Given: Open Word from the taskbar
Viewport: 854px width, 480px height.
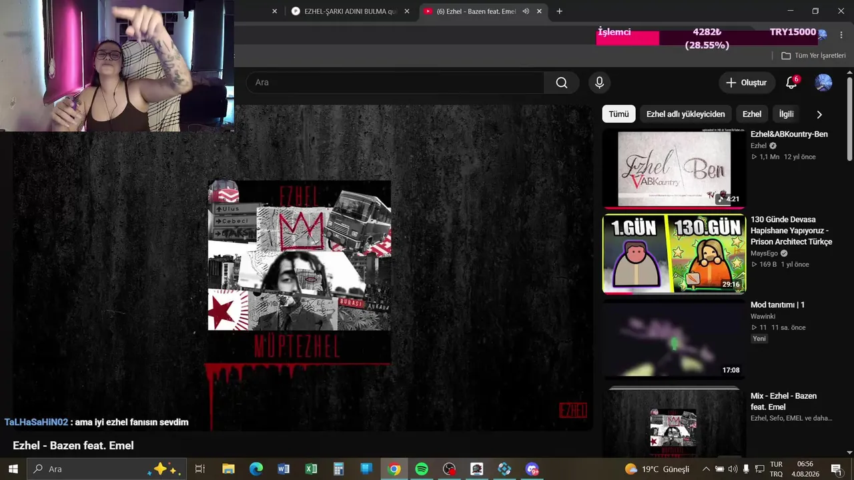Looking at the screenshot, I should tap(284, 469).
